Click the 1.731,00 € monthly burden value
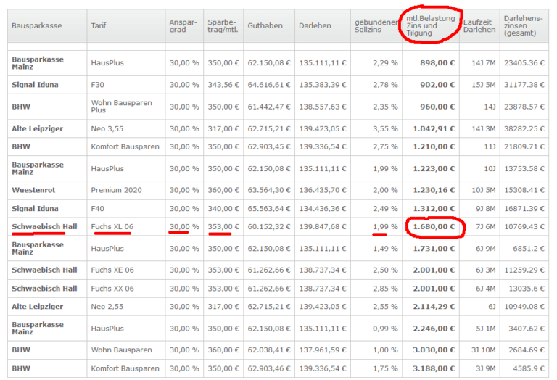The image size is (557, 380). [434, 249]
